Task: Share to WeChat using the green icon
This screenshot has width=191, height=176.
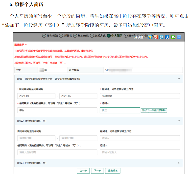Action: tap(173, 37)
